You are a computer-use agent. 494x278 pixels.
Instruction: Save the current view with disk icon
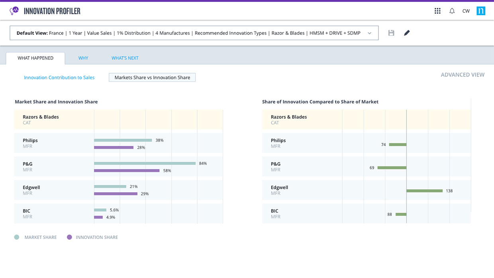pyautogui.click(x=391, y=33)
